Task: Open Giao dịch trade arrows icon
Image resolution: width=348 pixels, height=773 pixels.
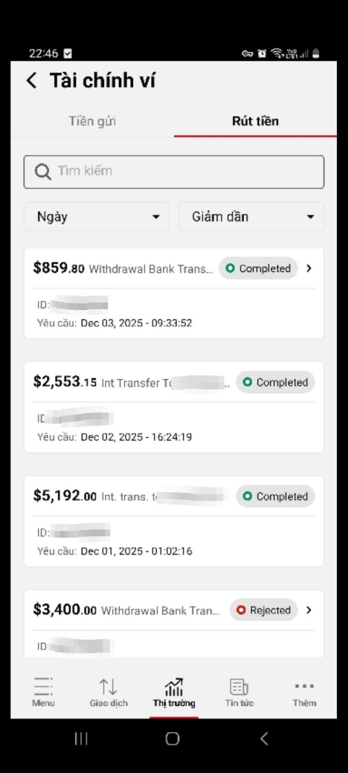Action: [108, 687]
